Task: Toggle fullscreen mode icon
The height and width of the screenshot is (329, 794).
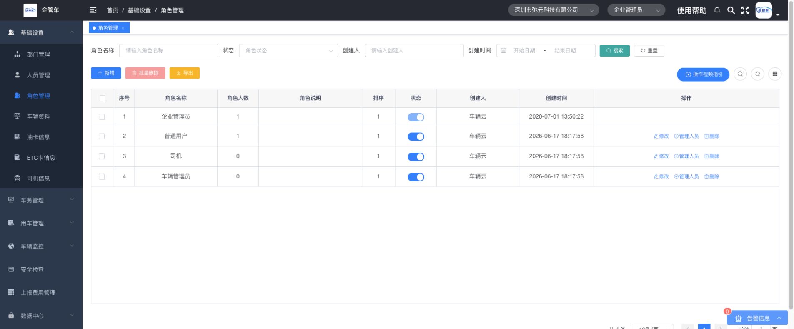Action: (x=745, y=10)
